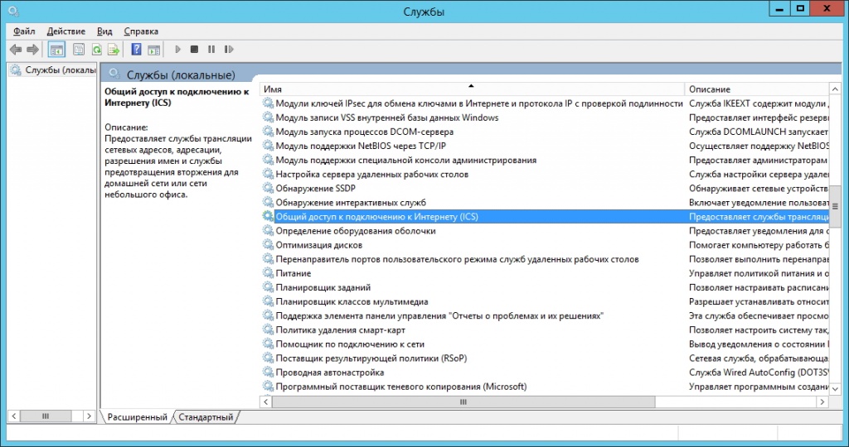The width and height of the screenshot is (849, 447).
Task: Select Поставщик результирующей политики (RSoP)
Action: [x=371, y=358]
